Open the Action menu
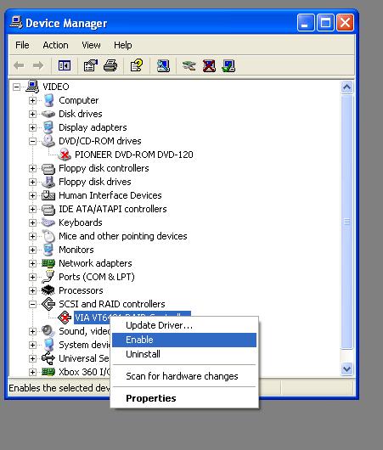Viewport: 383px width, 450px height. [x=55, y=45]
